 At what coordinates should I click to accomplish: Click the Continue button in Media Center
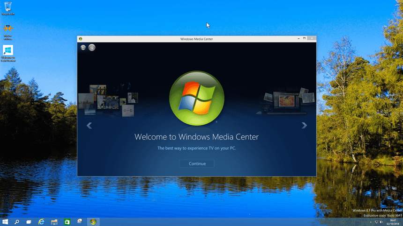click(197, 163)
